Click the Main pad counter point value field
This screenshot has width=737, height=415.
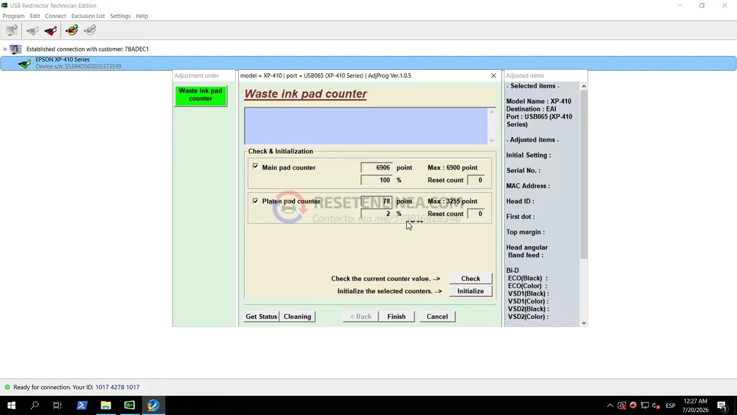point(377,168)
